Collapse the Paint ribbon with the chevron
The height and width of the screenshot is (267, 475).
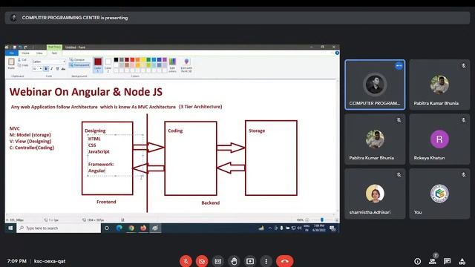coord(332,53)
